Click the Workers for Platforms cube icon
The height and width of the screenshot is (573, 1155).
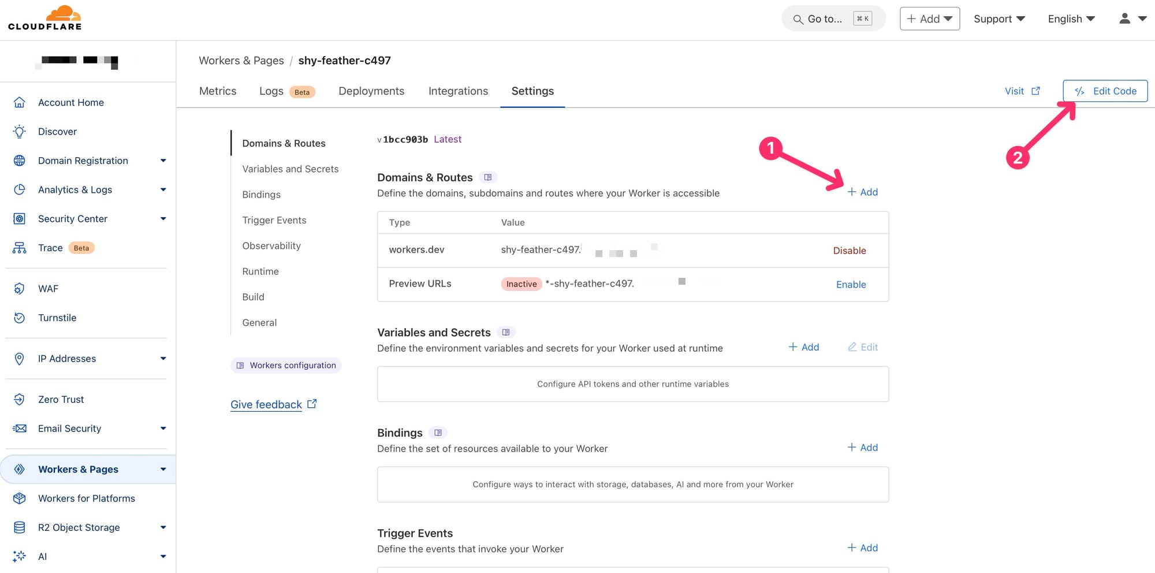pos(20,498)
